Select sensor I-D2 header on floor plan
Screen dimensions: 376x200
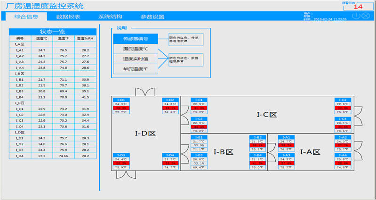[170, 100]
